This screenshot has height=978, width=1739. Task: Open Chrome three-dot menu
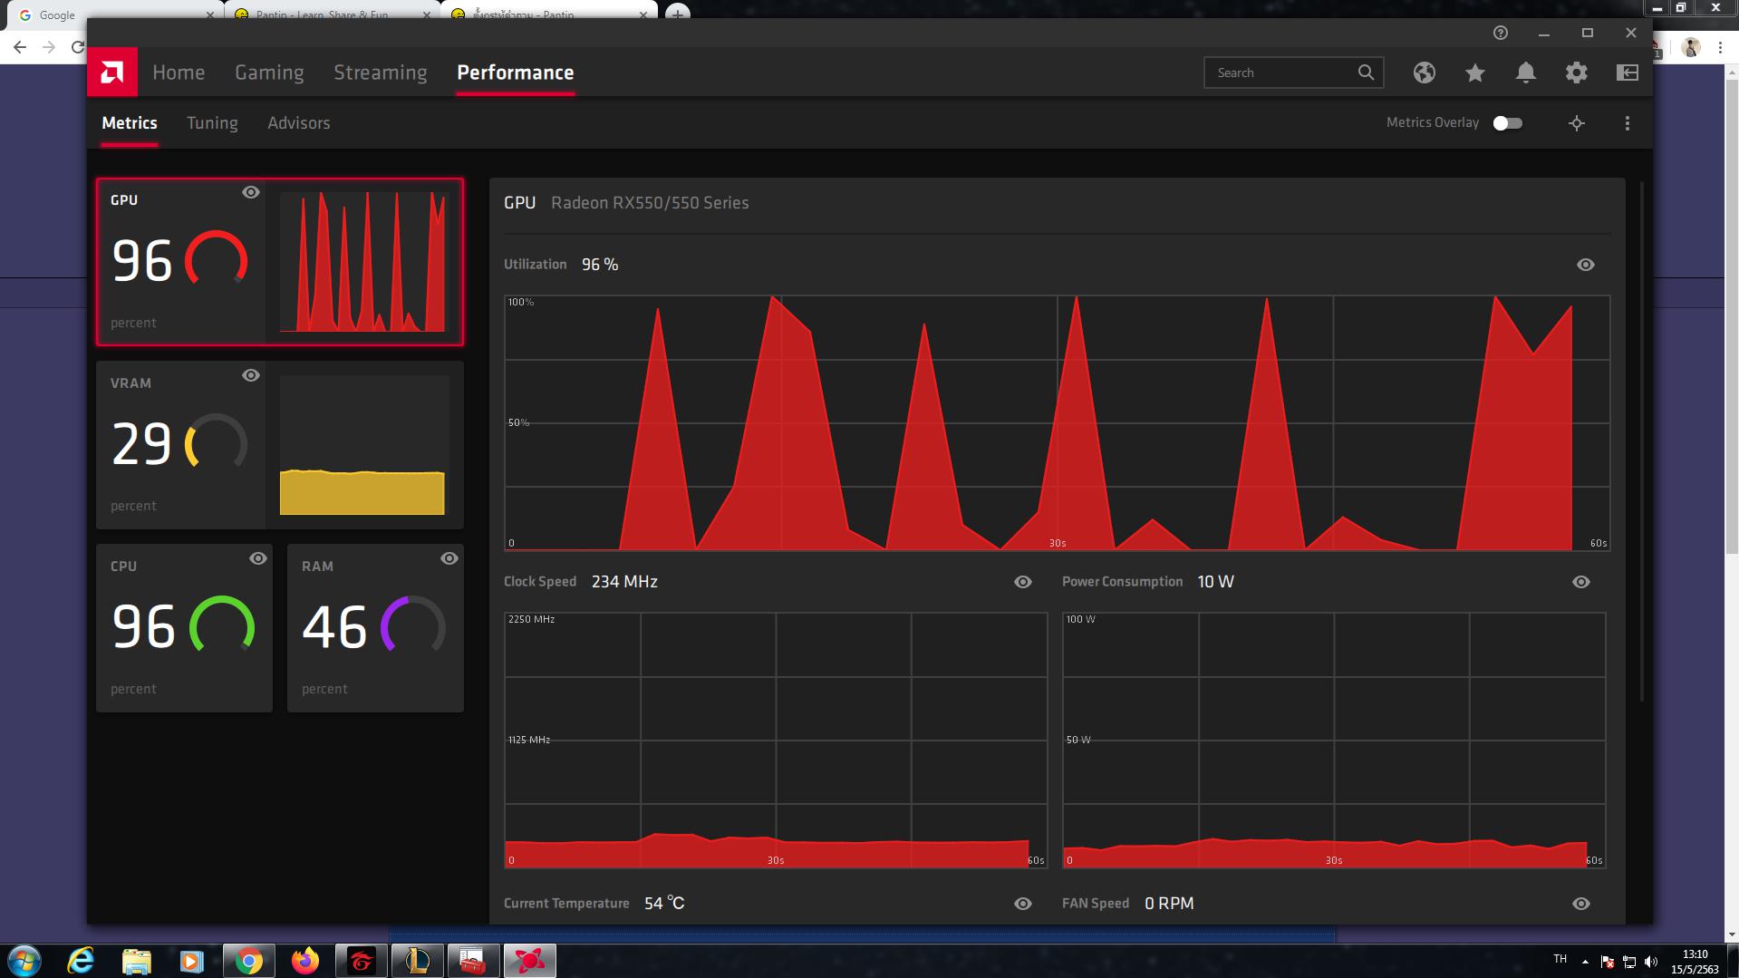click(x=1720, y=47)
